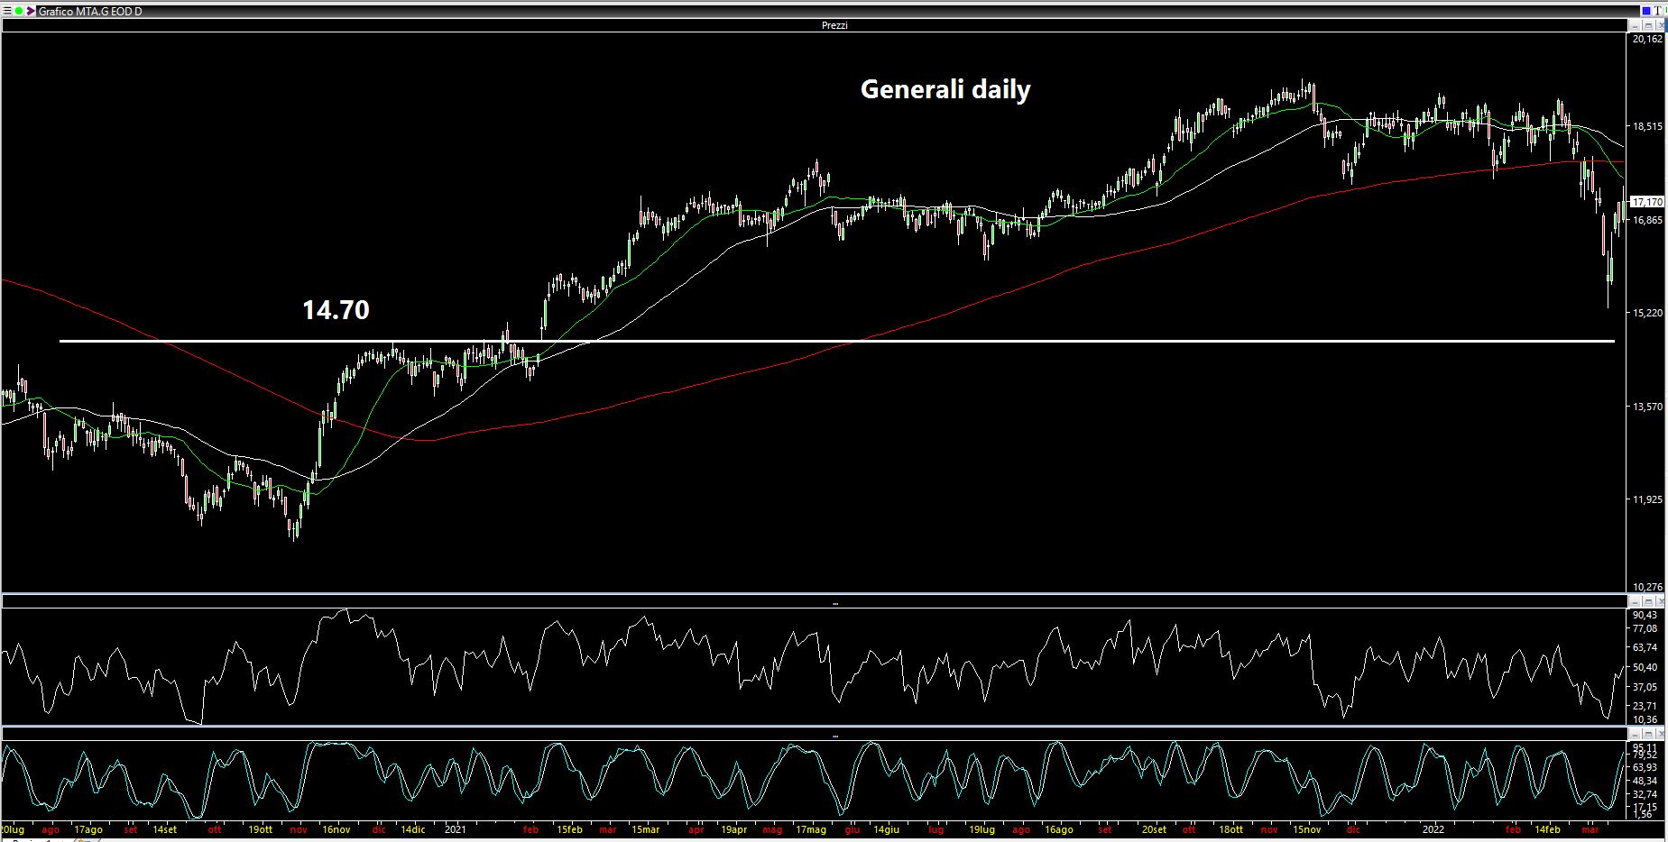Image resolution: width=1668 pixels, height=842 pixels.
Task: Click the 11,925 price axis label
Action: tap(1647, 499)
